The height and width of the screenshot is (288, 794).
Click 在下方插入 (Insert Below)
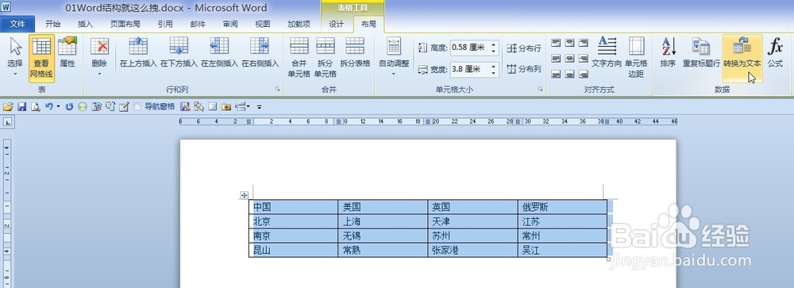tap(179, 53)
